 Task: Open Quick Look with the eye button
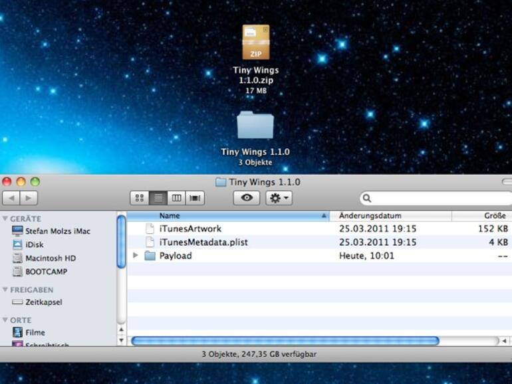tap(247, 198)
